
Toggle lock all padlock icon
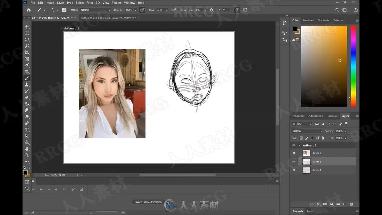point(323,138)
